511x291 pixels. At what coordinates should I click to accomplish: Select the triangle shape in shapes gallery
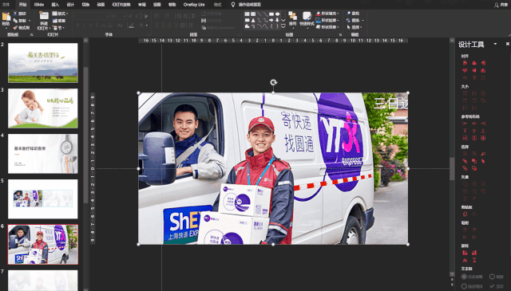tap(253, 20)
